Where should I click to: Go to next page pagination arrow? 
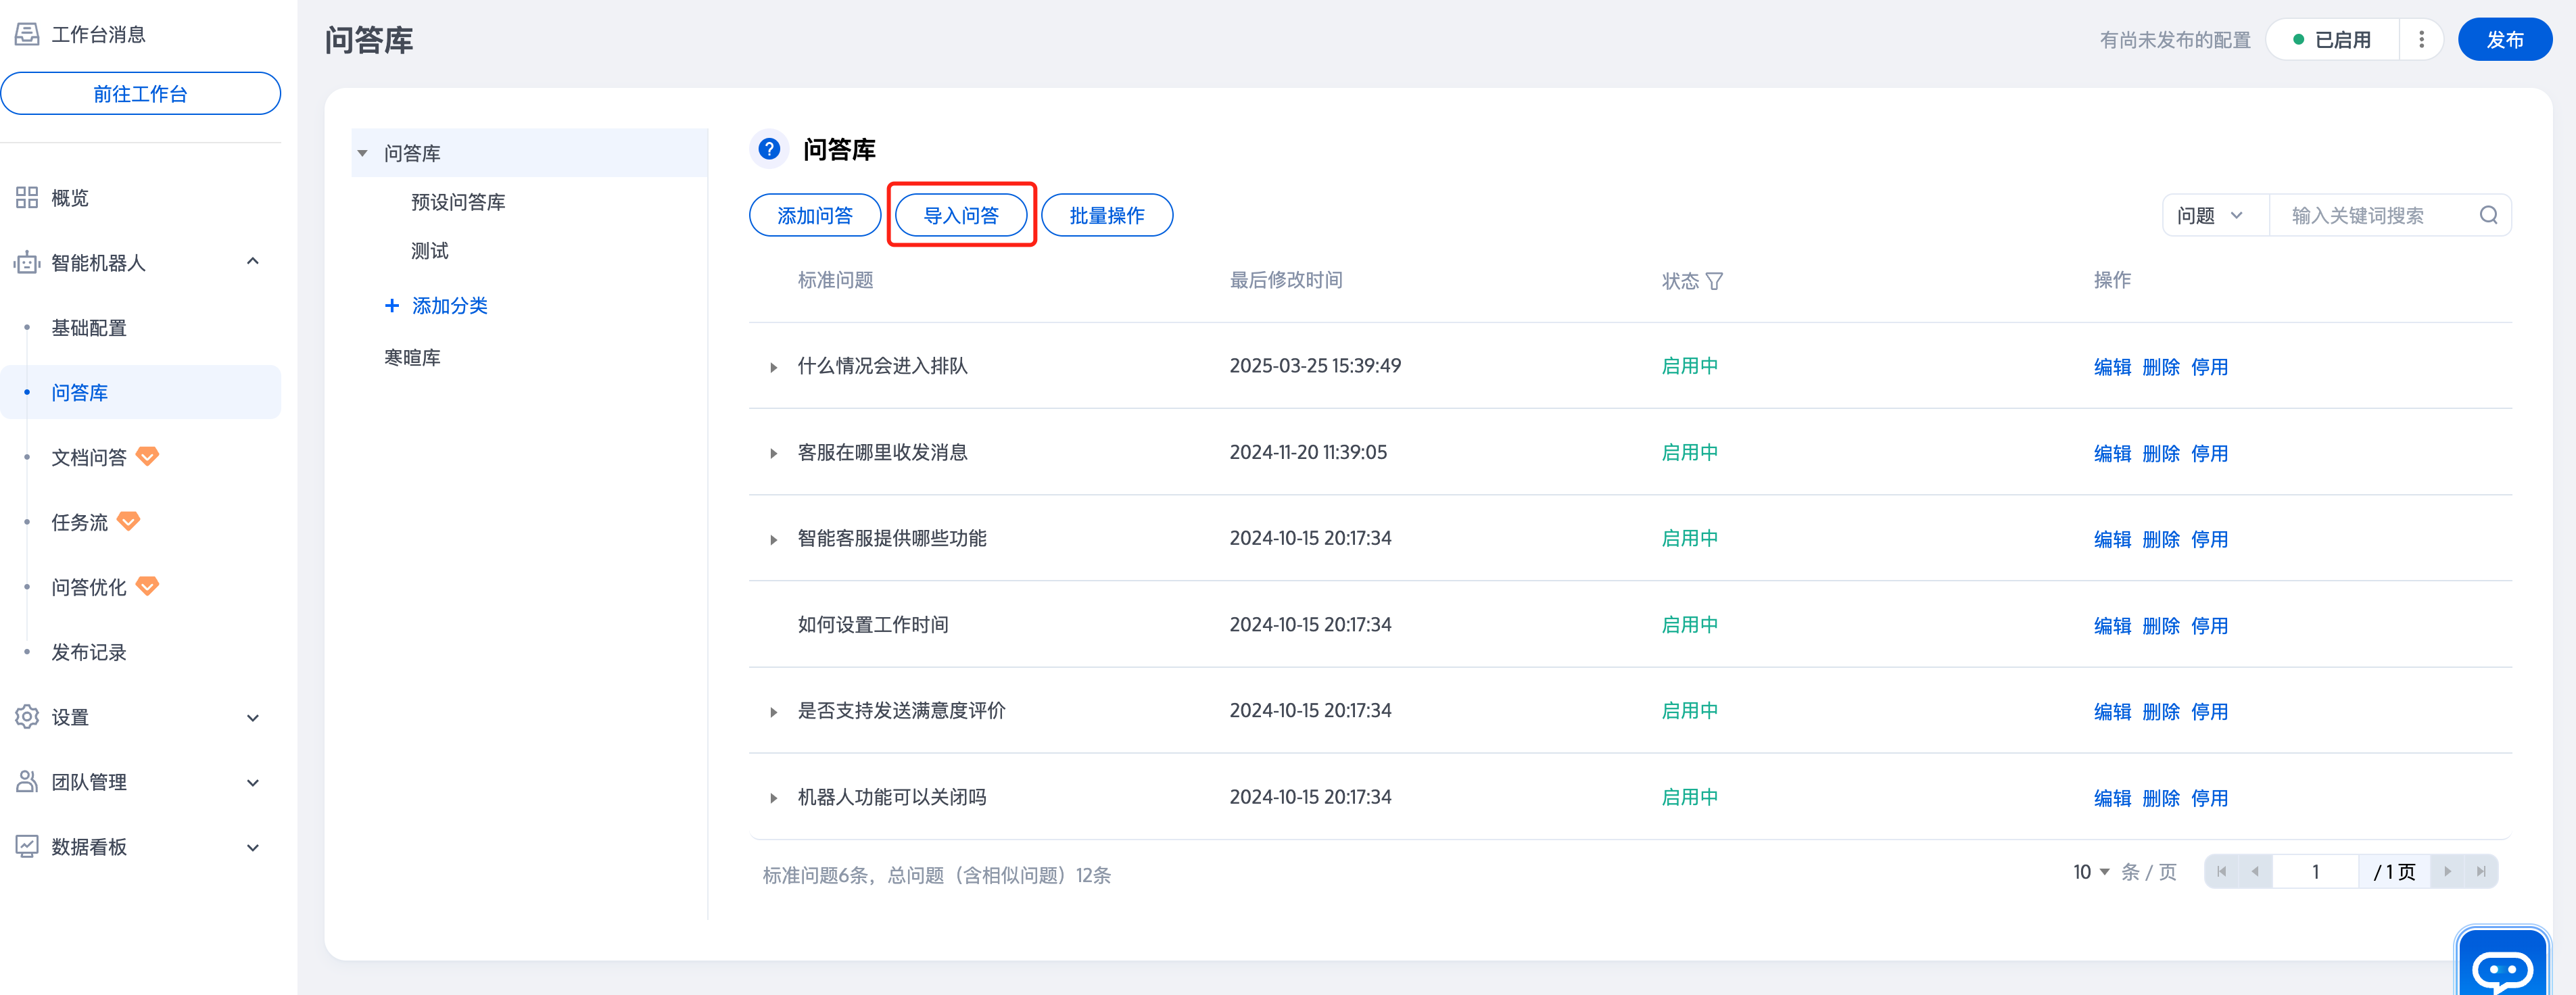tap(2447, 871)
